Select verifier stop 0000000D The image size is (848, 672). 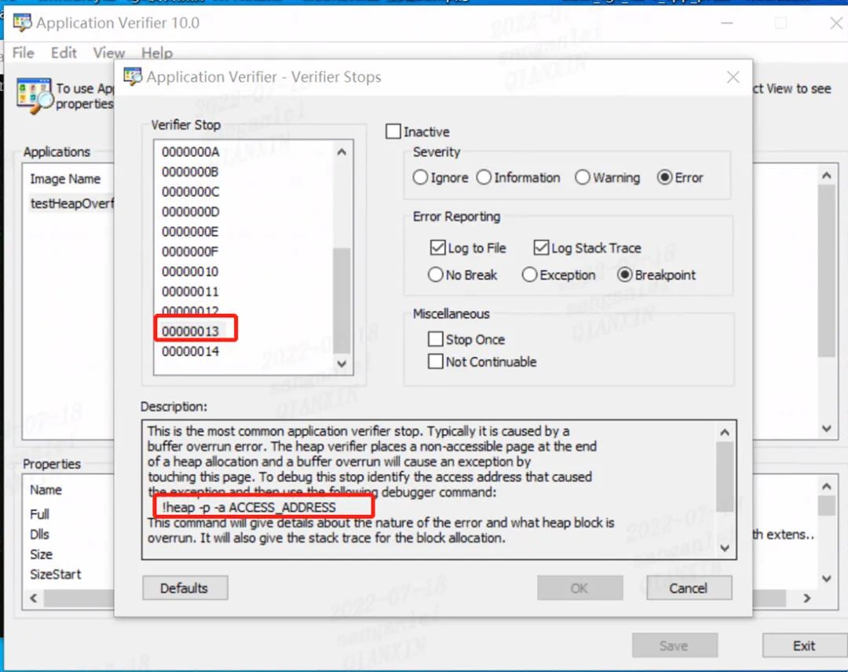click(x=190, y=212)
